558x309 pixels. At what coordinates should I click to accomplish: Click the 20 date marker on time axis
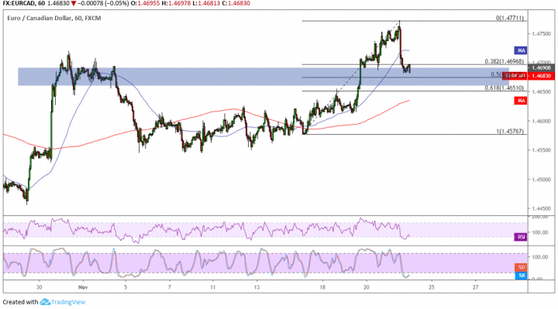click(x=366, y=287)
